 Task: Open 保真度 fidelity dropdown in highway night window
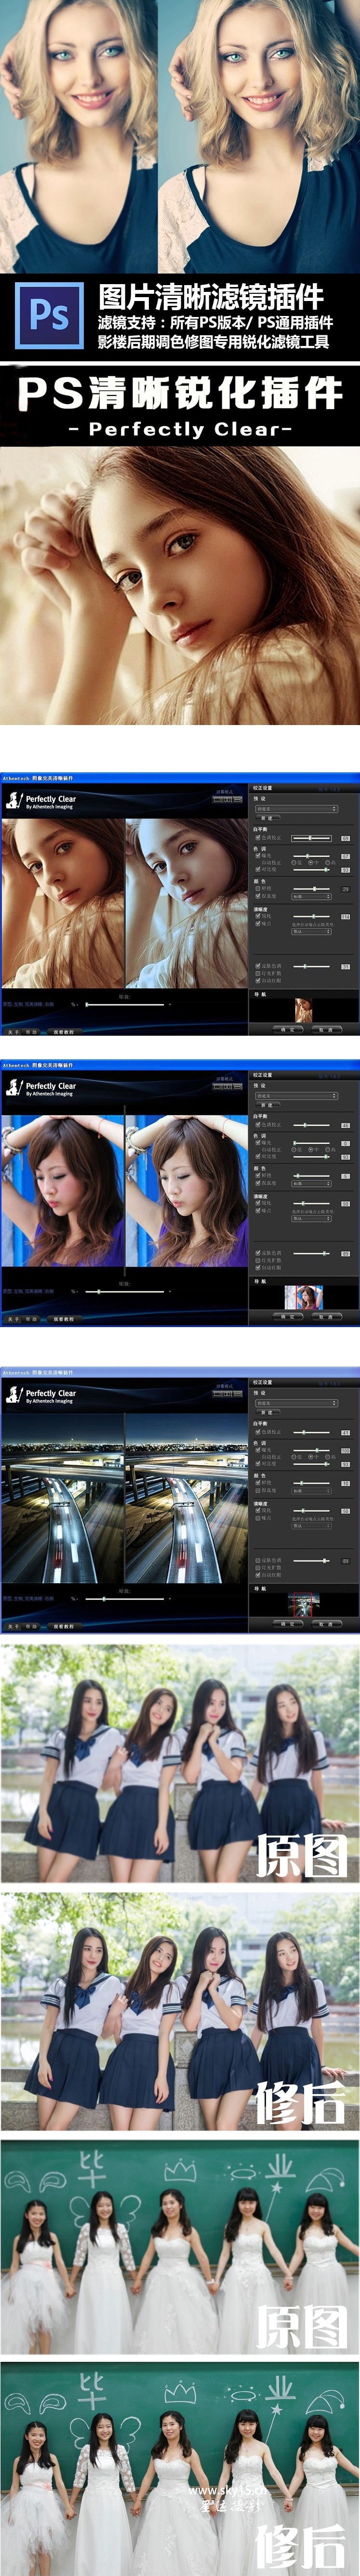click(311, 1491)
